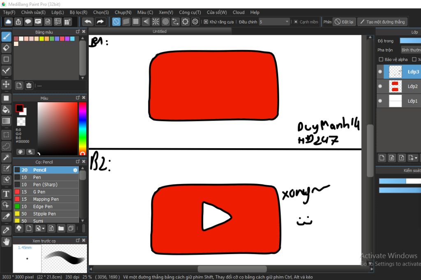421x280 pixels.
Task: Undock the Xem trước cọ panel
Action: point(78,240)
